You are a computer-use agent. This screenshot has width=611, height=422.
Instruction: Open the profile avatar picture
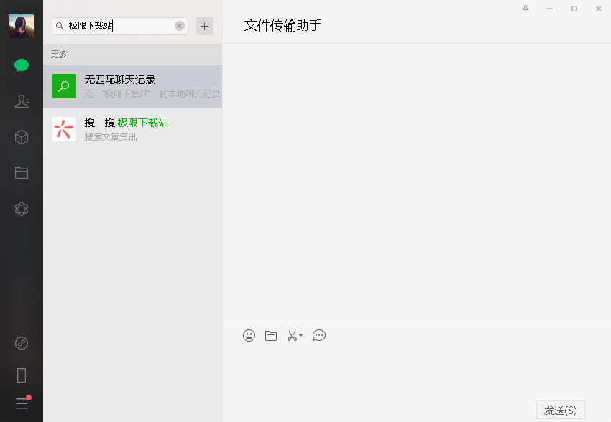22,26
